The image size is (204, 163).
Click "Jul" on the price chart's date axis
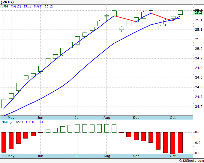click(77, 118)
